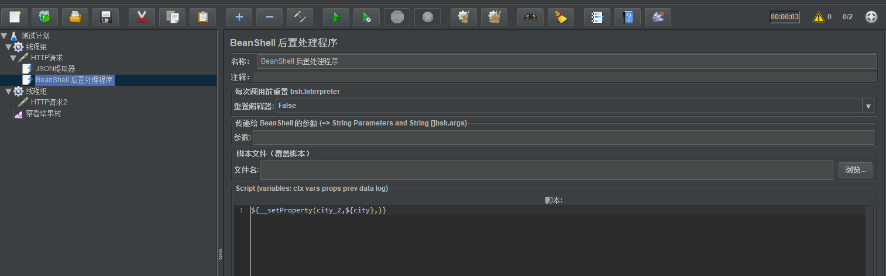Image resolution: width=886 pixels, height=276 pixels.
Task: Click the panel split divider handle
Action: (x=220, y=253)
